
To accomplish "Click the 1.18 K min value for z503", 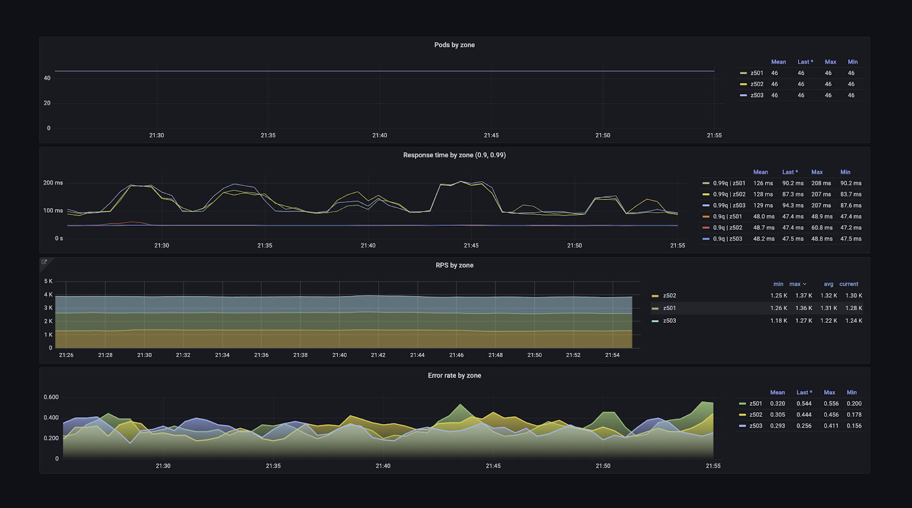I will (779, 320).
